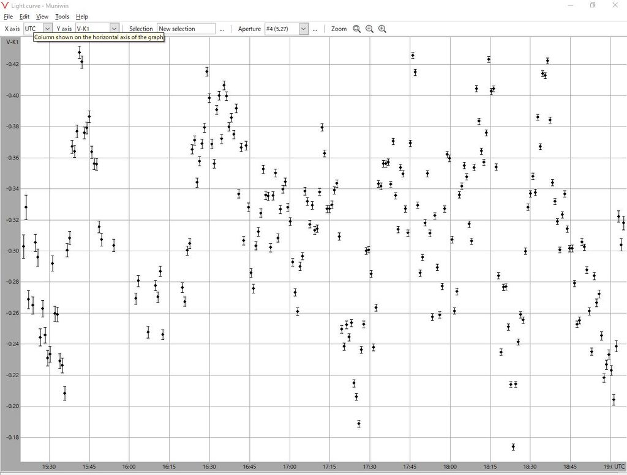Screen dimensions: 627x475
Task: Click the -0.36 magnitude axis label
Action: coord(12,158)
